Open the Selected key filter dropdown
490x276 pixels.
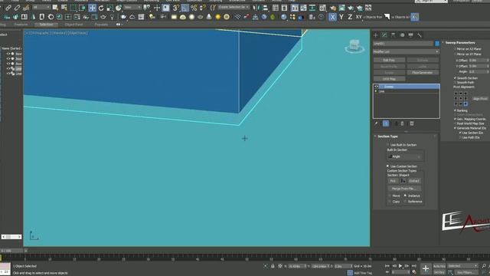pyautogui.click(x=462, y=266)
